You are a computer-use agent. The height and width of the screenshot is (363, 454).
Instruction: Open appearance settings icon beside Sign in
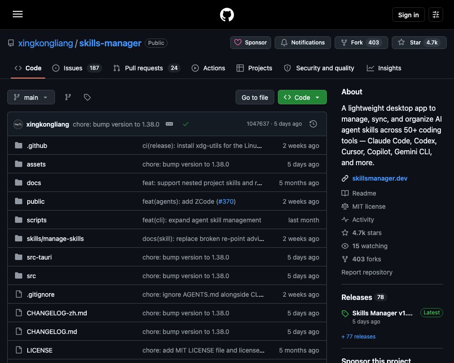click(x=435, y=15)
